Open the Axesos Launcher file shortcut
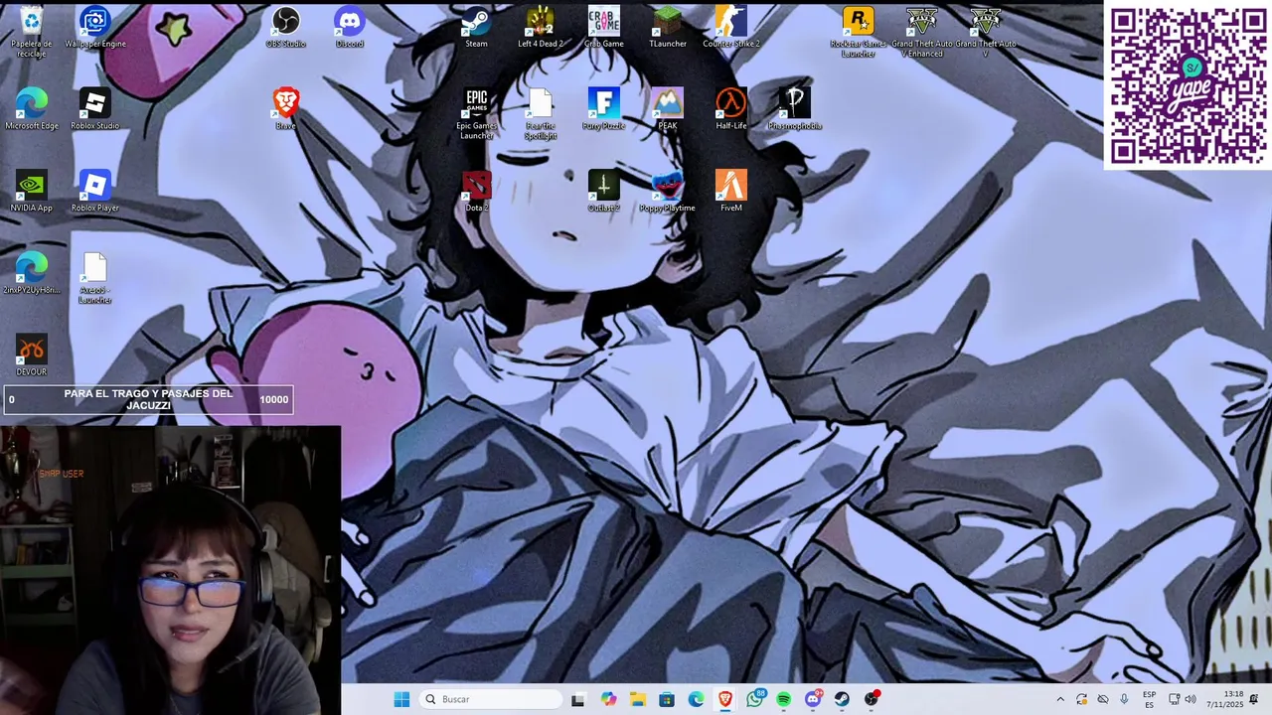 point(95,279)
